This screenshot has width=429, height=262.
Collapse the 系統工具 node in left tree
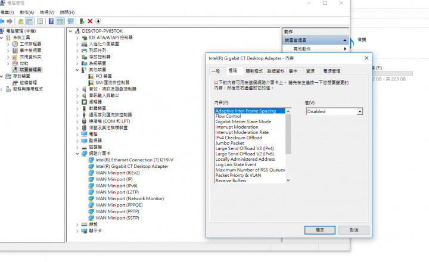pos(2,38)
